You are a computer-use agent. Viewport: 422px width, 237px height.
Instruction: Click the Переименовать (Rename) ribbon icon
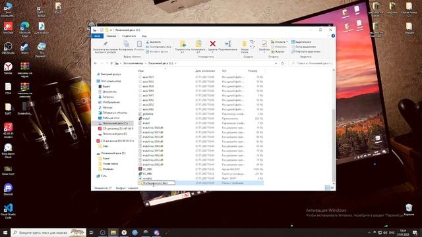[x=227, y=43]
